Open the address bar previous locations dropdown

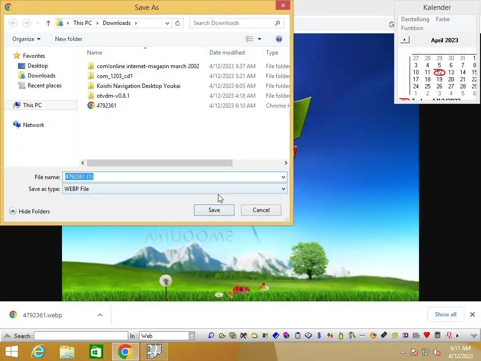pyautogui.click(x=167, y=23)
